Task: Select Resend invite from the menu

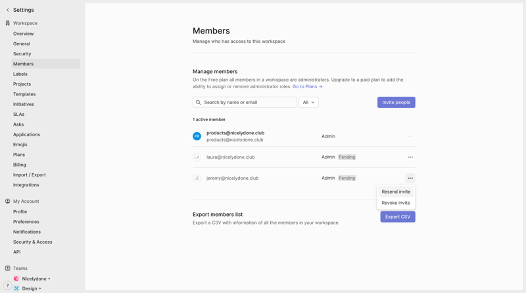Action: pos(396,192)
